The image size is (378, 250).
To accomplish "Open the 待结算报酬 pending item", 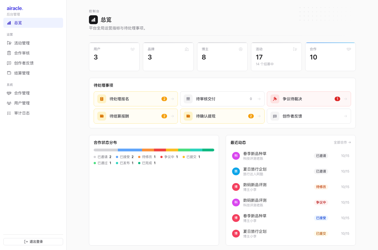I will click(136, 116).
